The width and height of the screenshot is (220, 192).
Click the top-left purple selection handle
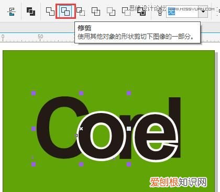tap(34, 93)
